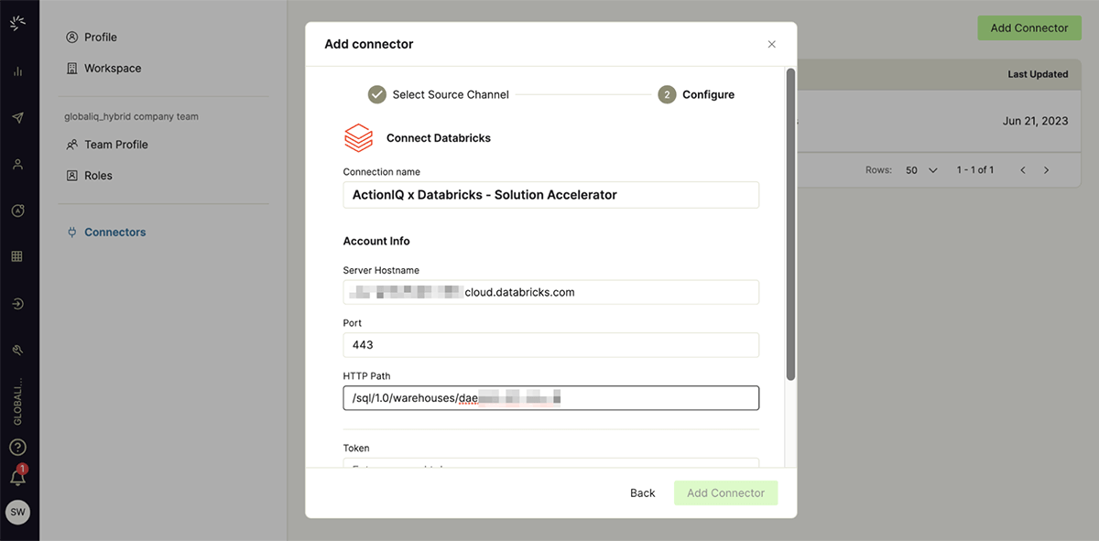1099x541 pixels.
Task: Open the paper plane icon in sidebar
Action: 17,118
